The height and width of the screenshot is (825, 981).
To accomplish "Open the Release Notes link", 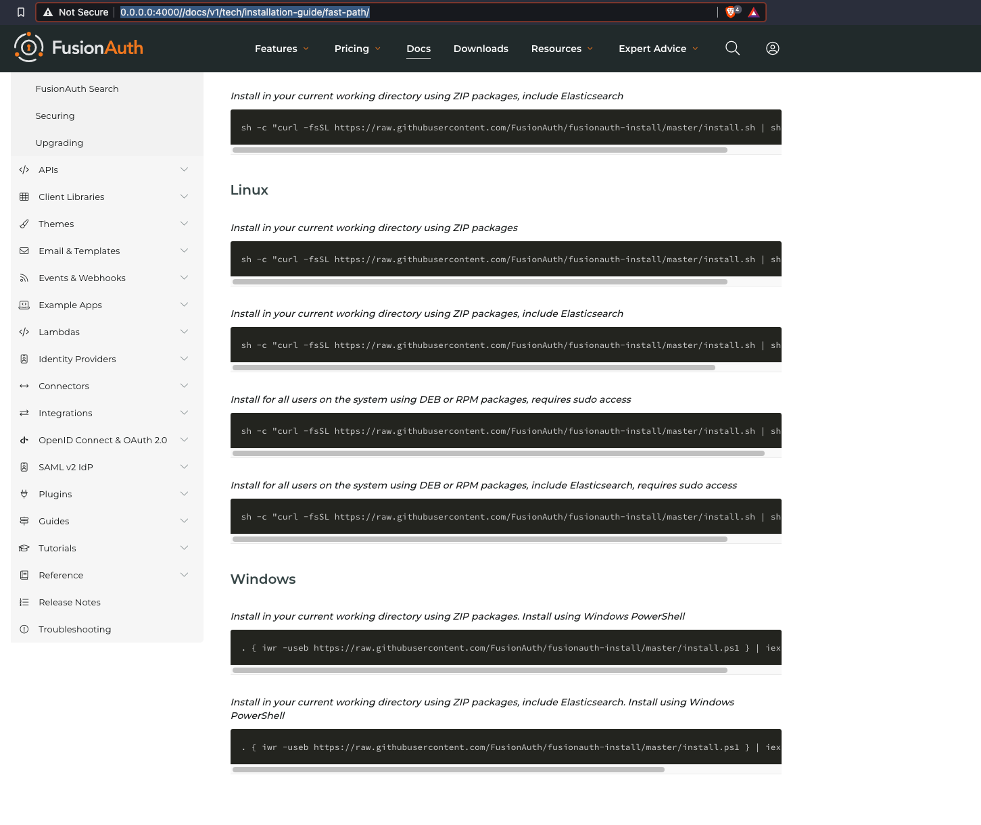I will pos(70,602).
